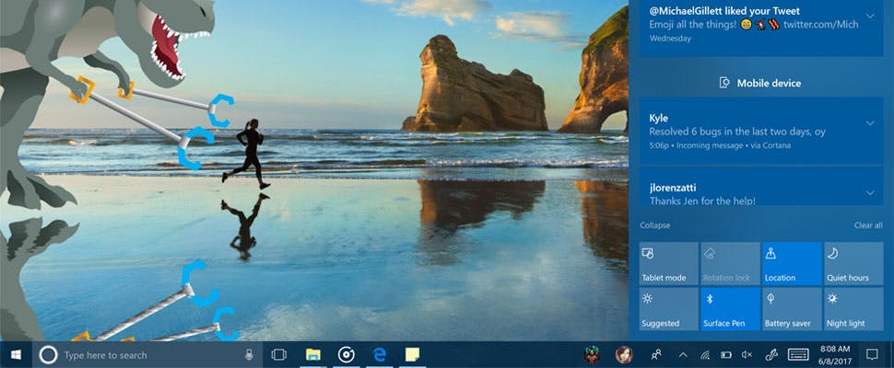Click the muted volume icon
Viewport: 894px width, 368px height.
pos(747,355)
